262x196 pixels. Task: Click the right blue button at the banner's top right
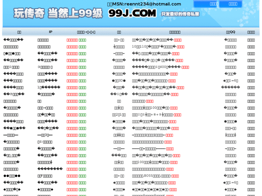(231, 4)
